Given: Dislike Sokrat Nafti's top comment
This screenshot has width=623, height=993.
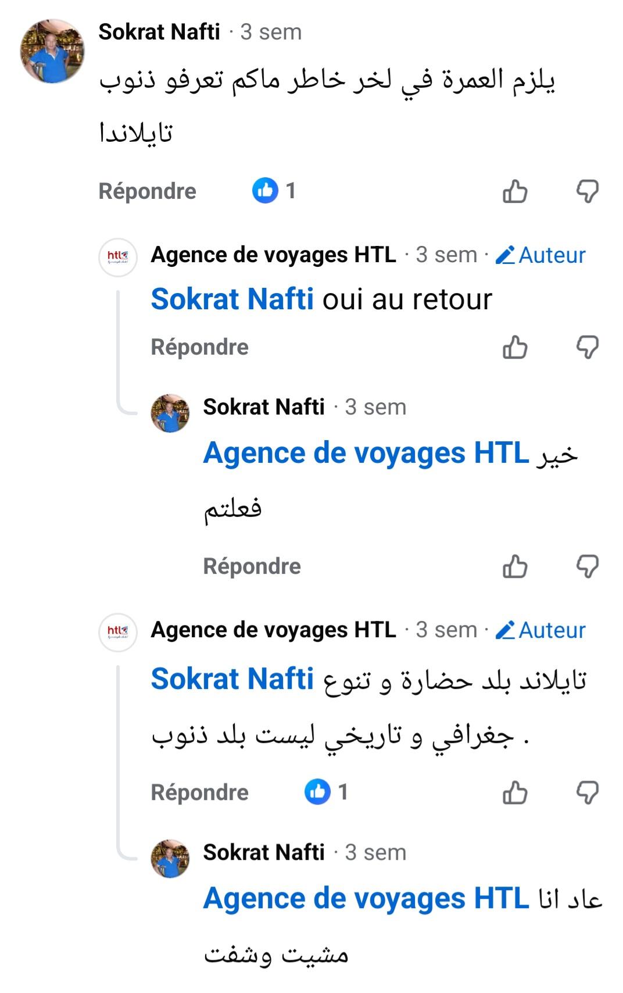Looking at the screenshot, I should pos(587,191).
